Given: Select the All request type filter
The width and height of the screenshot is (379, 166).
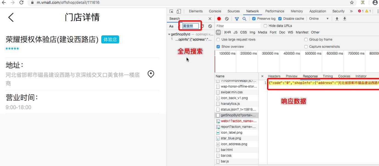Looking at the screenshot, I should 218,32.
